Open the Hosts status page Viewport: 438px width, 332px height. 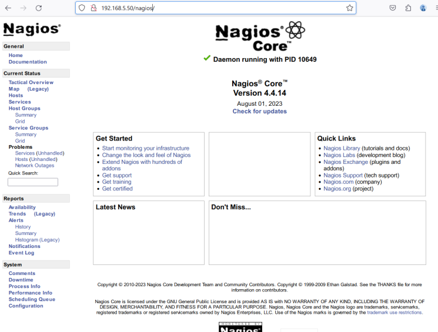[16, 95]
